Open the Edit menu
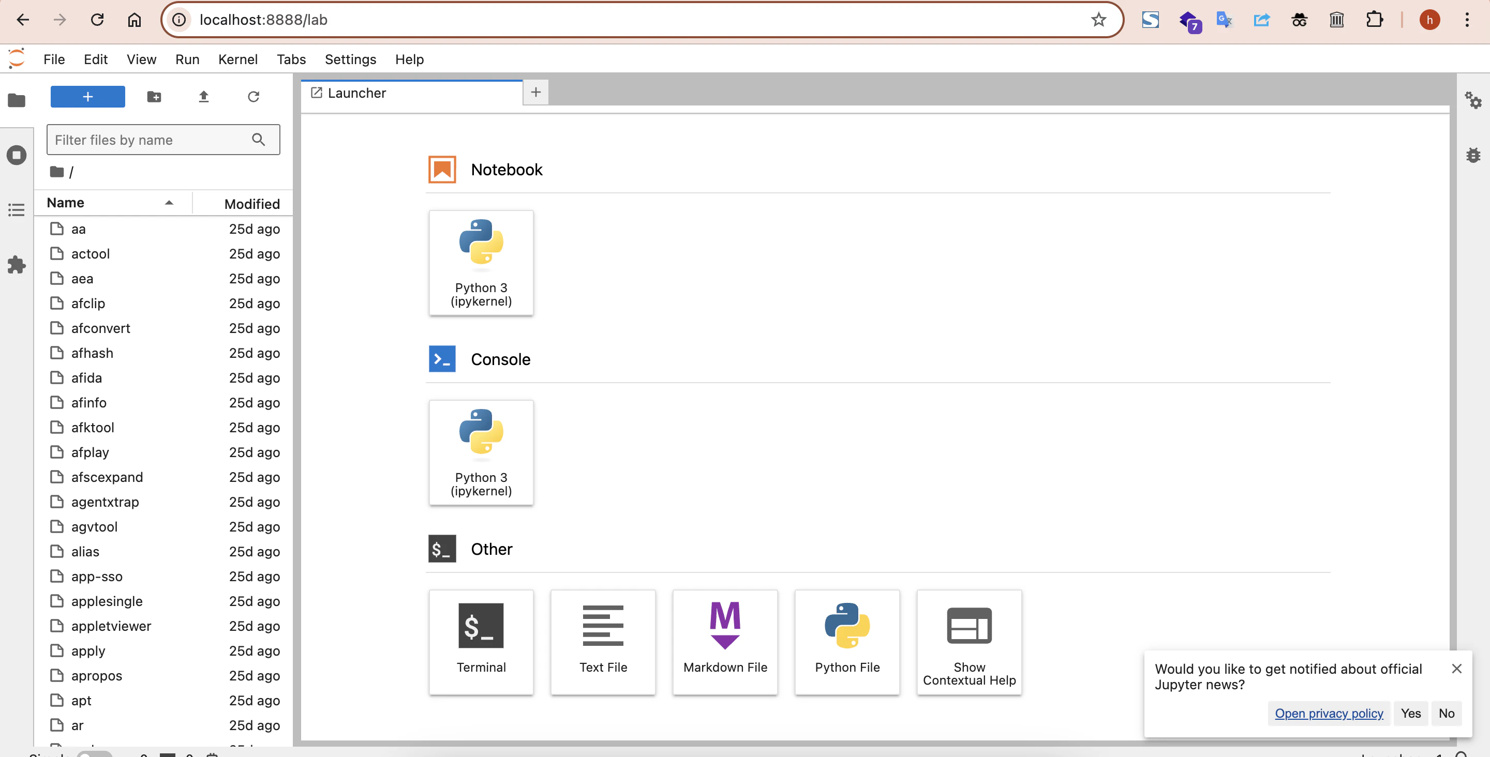Image resolution: width=1490 pixels, height=757 pixels. click(95, 59)
